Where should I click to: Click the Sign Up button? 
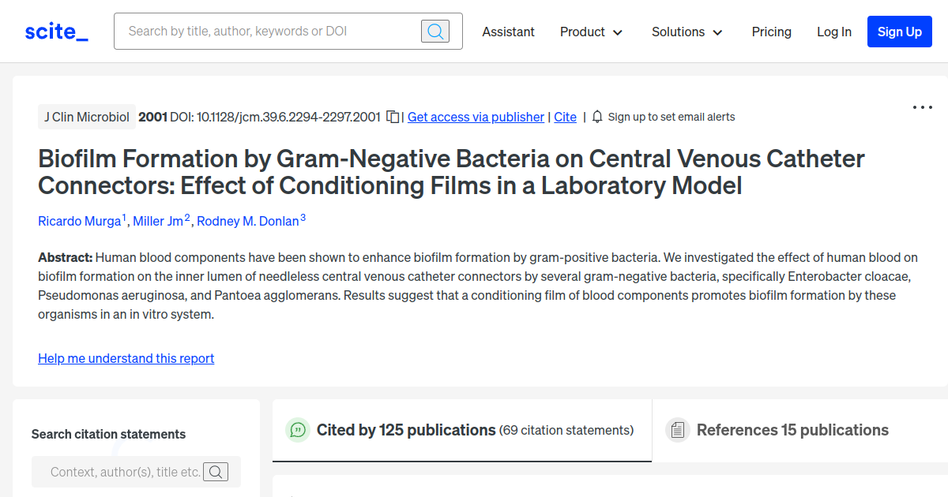tap(899, 32)
